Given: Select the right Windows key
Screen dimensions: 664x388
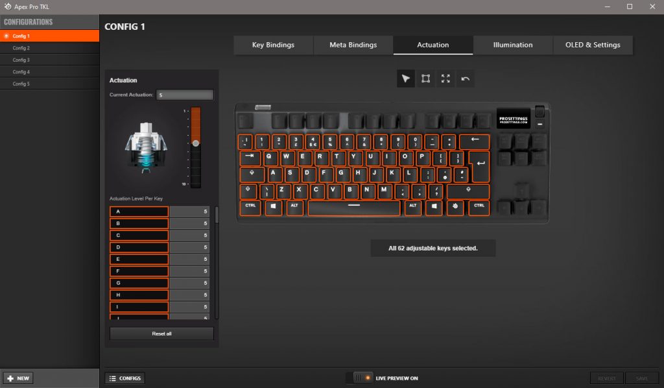Looking at the screenshot, I should click(x=434, y=208).
